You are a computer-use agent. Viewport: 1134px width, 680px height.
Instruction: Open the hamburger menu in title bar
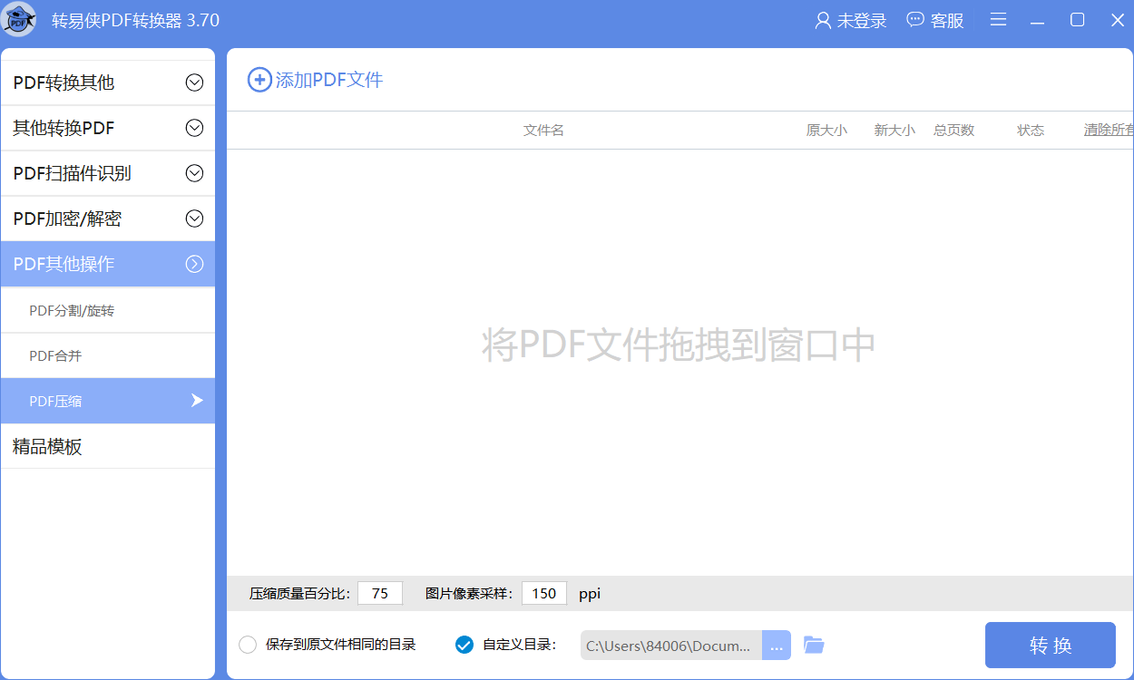pos(998,20)
